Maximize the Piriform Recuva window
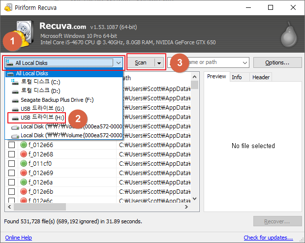 (271, 7)
